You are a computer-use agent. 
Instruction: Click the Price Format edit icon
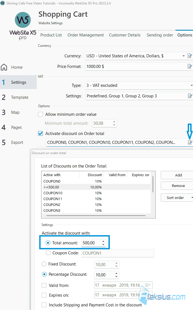tap(190, 67)
